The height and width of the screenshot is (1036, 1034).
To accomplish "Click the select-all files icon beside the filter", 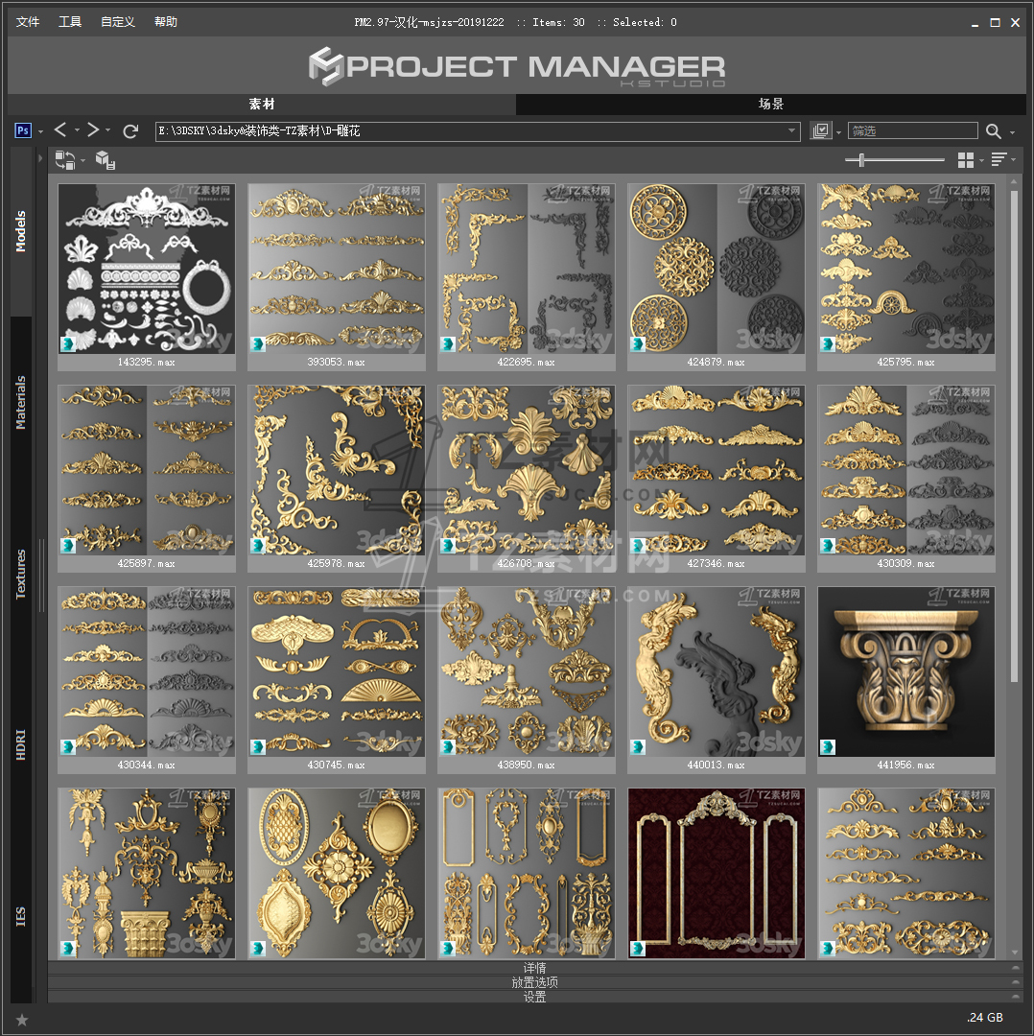I will (x=821, y=130).
